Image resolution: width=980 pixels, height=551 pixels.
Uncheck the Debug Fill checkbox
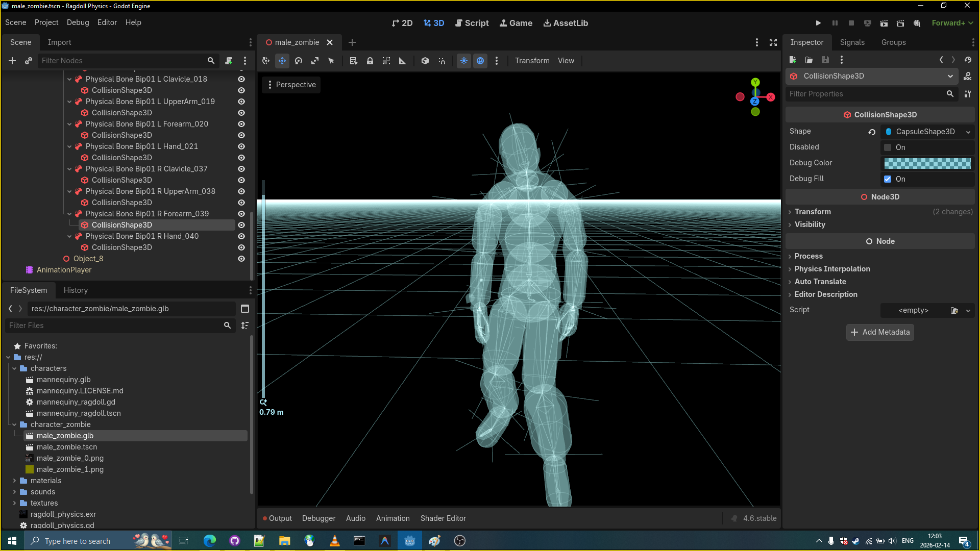888,179
